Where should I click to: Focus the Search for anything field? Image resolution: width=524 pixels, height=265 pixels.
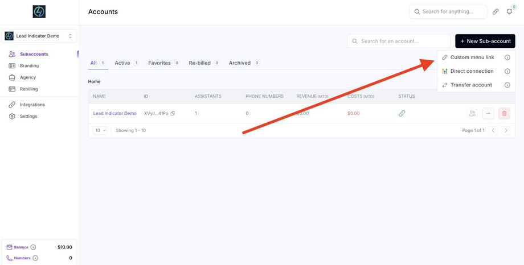click(448, 12)
